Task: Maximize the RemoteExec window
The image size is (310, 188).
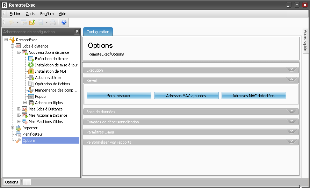Action: click(x=297, y=5)
